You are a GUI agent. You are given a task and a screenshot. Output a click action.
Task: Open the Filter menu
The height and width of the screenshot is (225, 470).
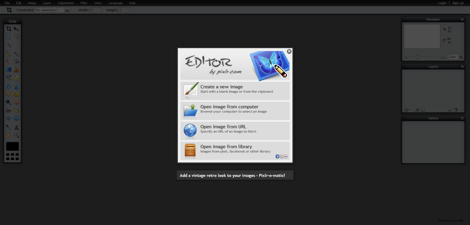click(84, 3)
